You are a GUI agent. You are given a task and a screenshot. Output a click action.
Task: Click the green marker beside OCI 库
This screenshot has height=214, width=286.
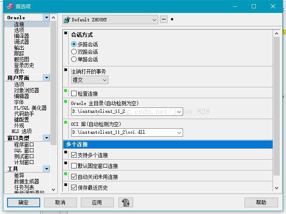(66, 122)
